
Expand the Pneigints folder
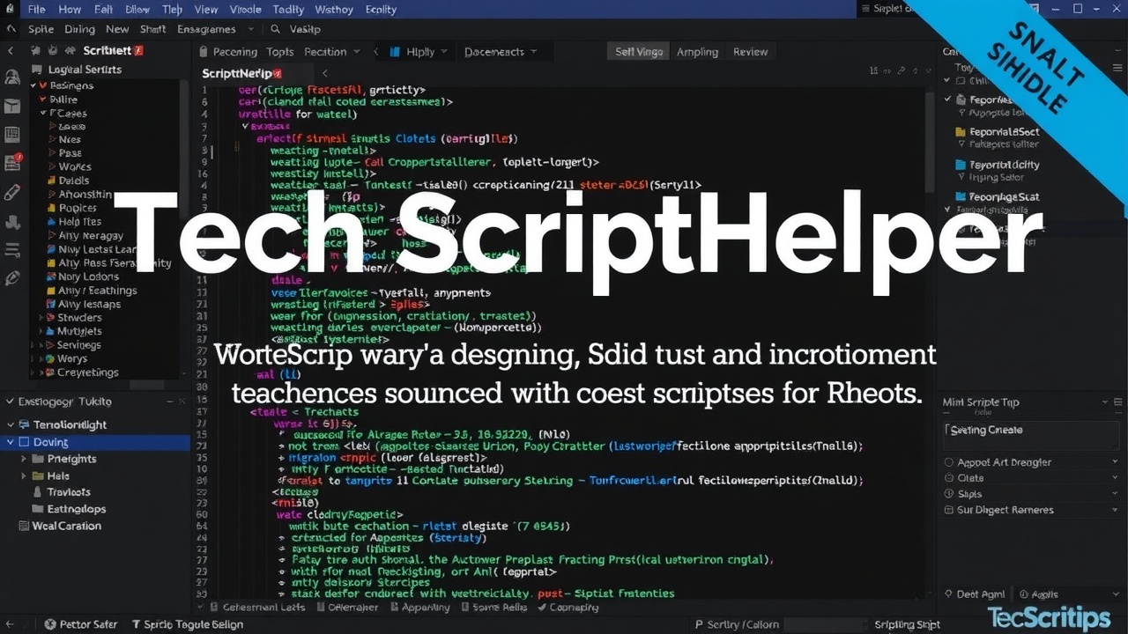(x=25, y=459)
